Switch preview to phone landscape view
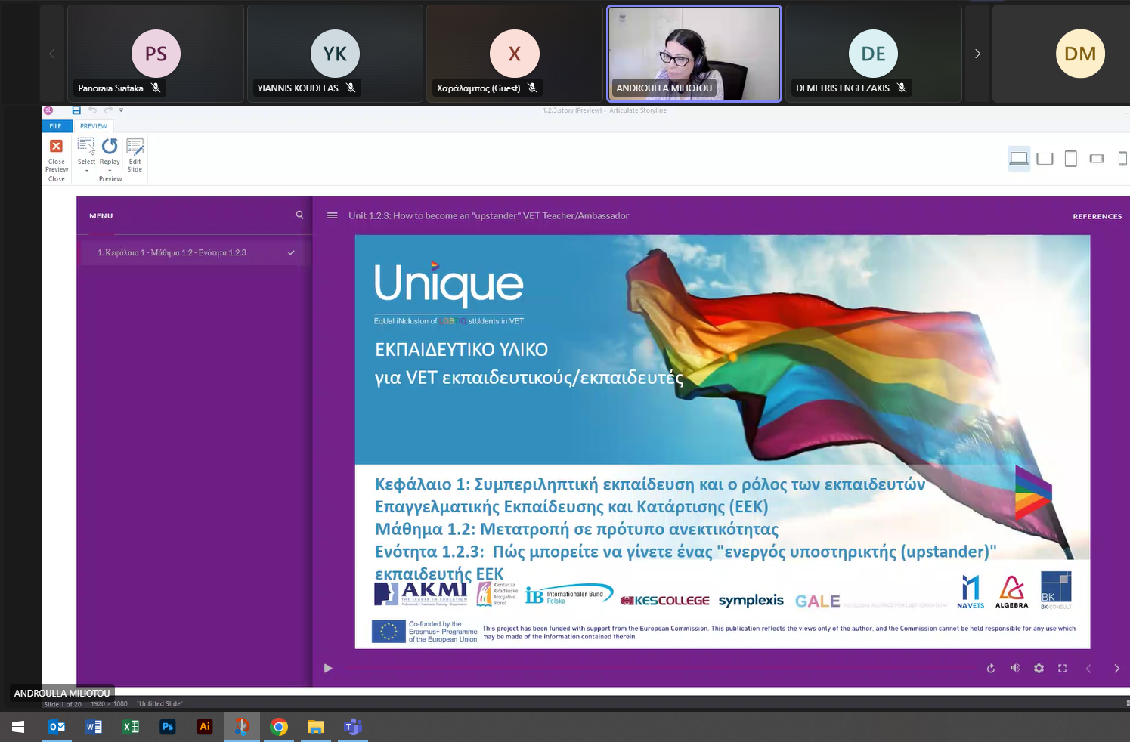Screen dimensions: 1130x742 click(x=1097, y=159)
